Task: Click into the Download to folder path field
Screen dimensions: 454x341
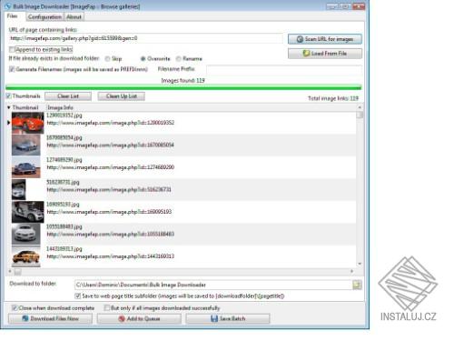Action: click(213, 285)
